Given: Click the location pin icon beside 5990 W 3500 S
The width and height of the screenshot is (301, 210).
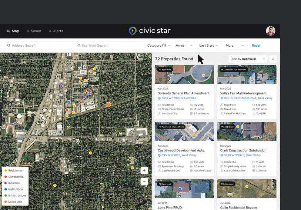Looking at the screenshot, I should [221, 155].
